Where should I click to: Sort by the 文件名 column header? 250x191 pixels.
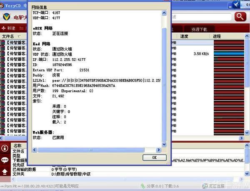pos(8,36)
